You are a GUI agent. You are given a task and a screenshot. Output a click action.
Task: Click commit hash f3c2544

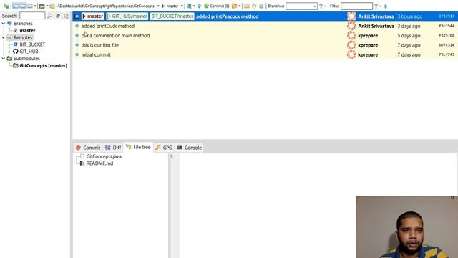pyautogui.click(x=447, y=26)
